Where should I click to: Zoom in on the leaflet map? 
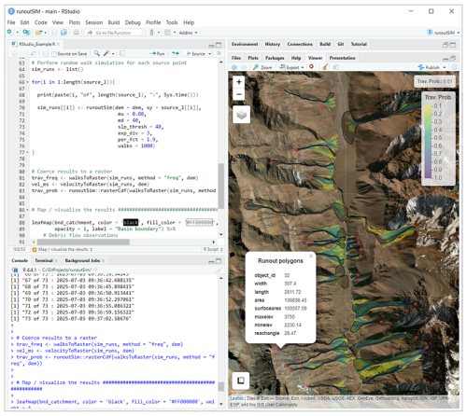[239, 82]
